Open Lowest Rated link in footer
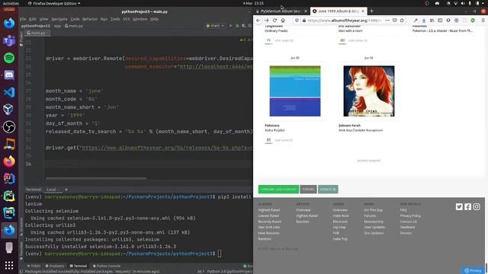Screen dimensions: 488x274 click(268, 215)
